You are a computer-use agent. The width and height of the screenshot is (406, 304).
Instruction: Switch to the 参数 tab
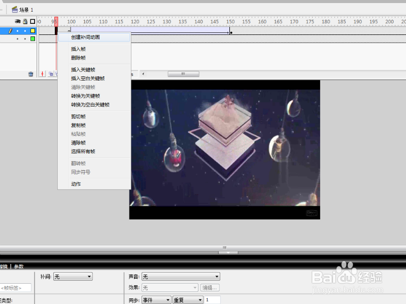19,267
